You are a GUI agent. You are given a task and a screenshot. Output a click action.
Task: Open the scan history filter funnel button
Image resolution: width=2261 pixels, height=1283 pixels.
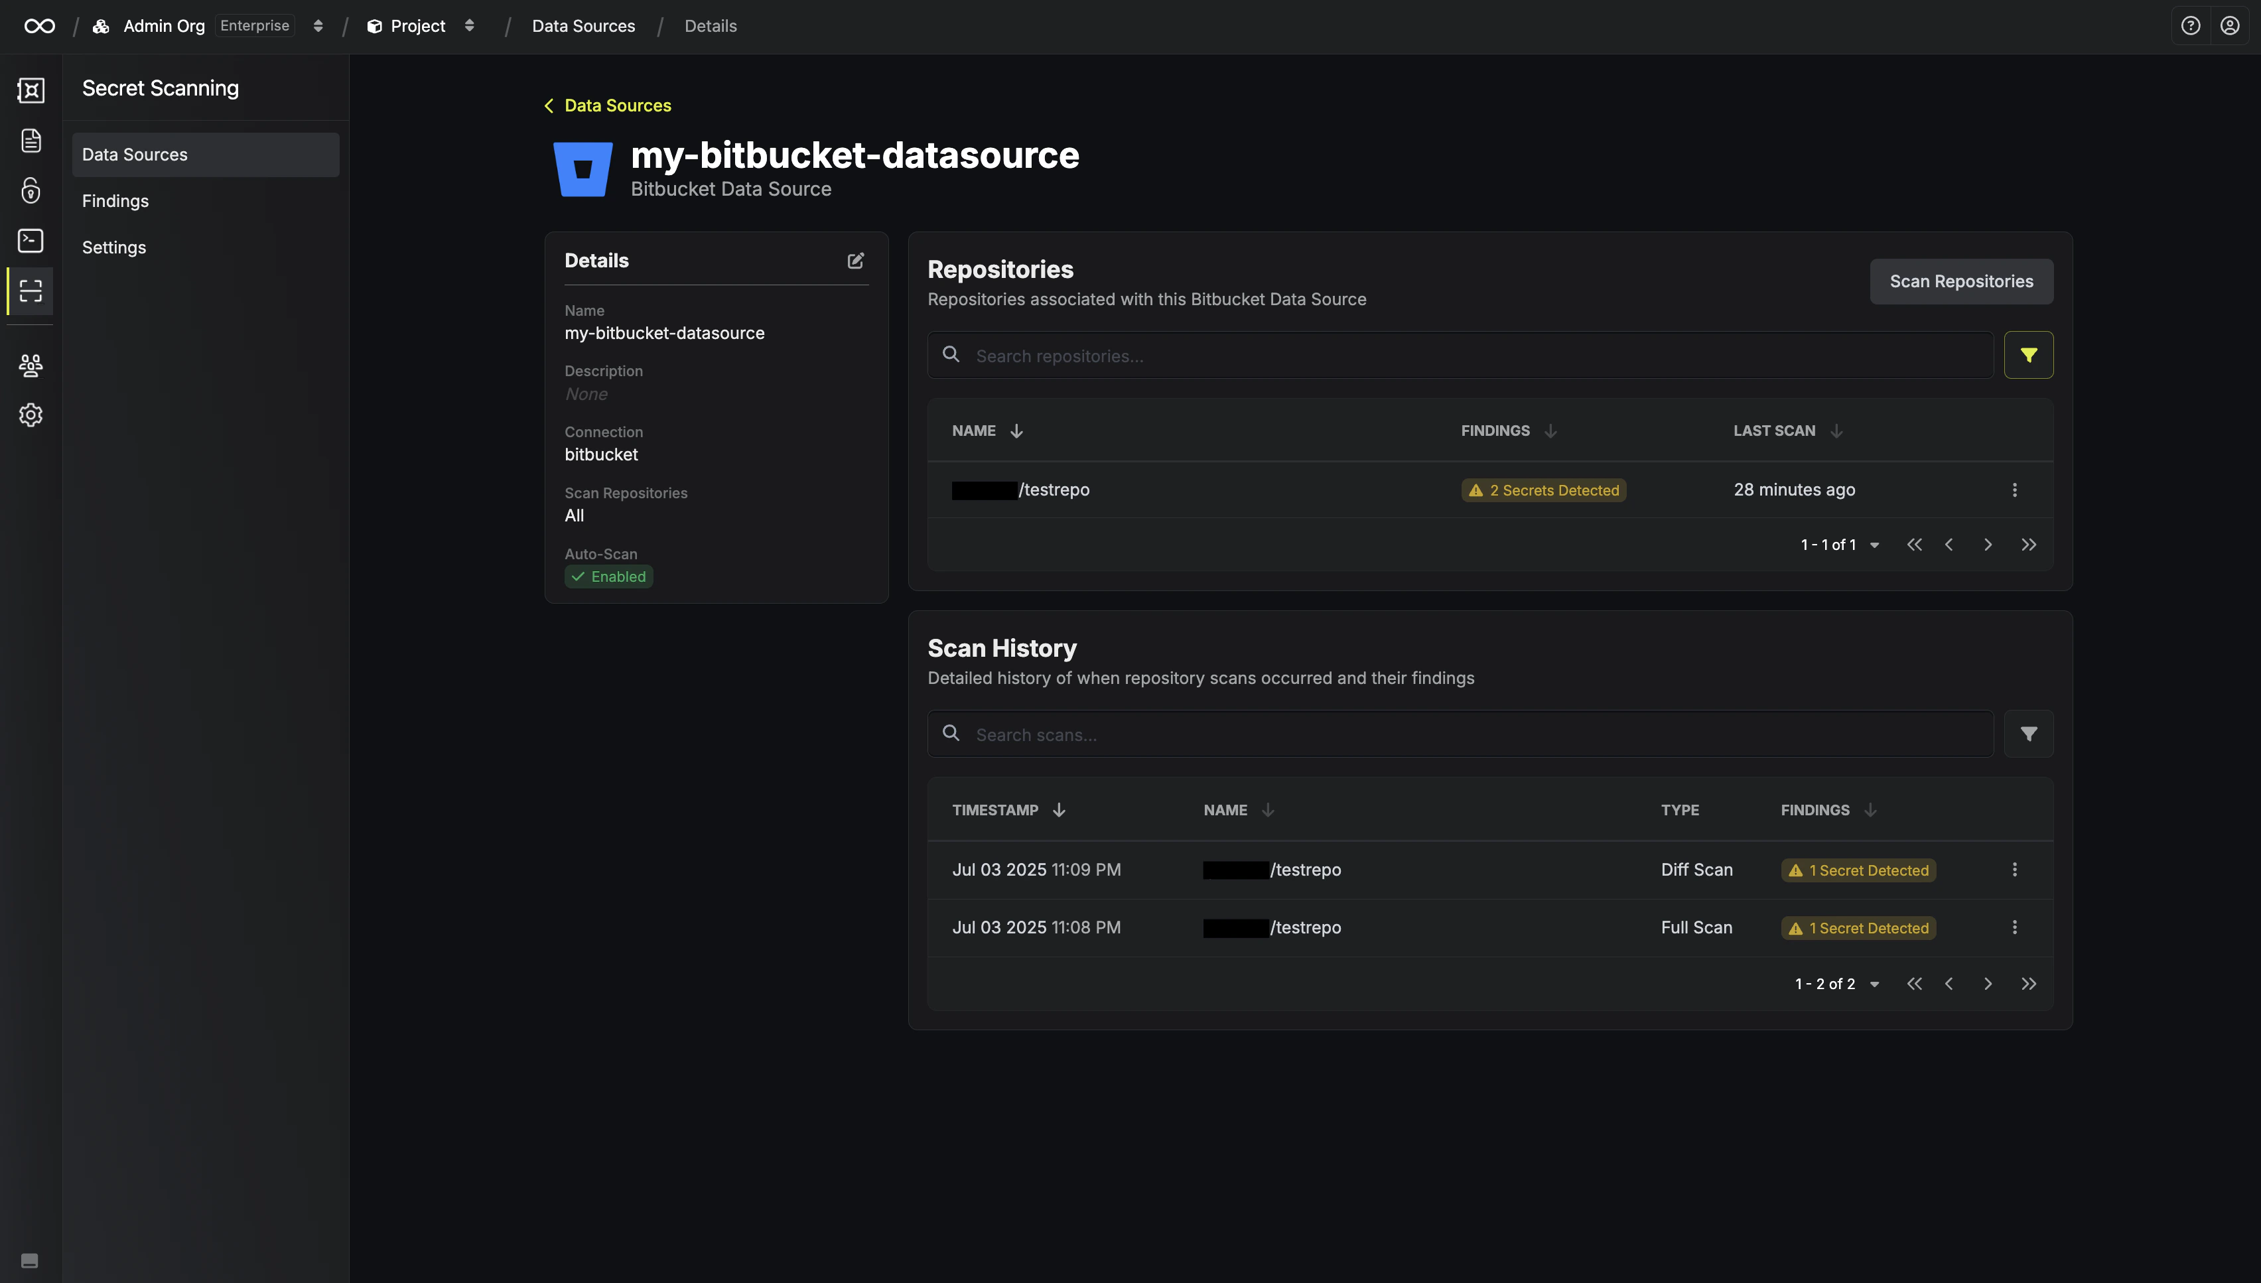[x=2028, y=734]
